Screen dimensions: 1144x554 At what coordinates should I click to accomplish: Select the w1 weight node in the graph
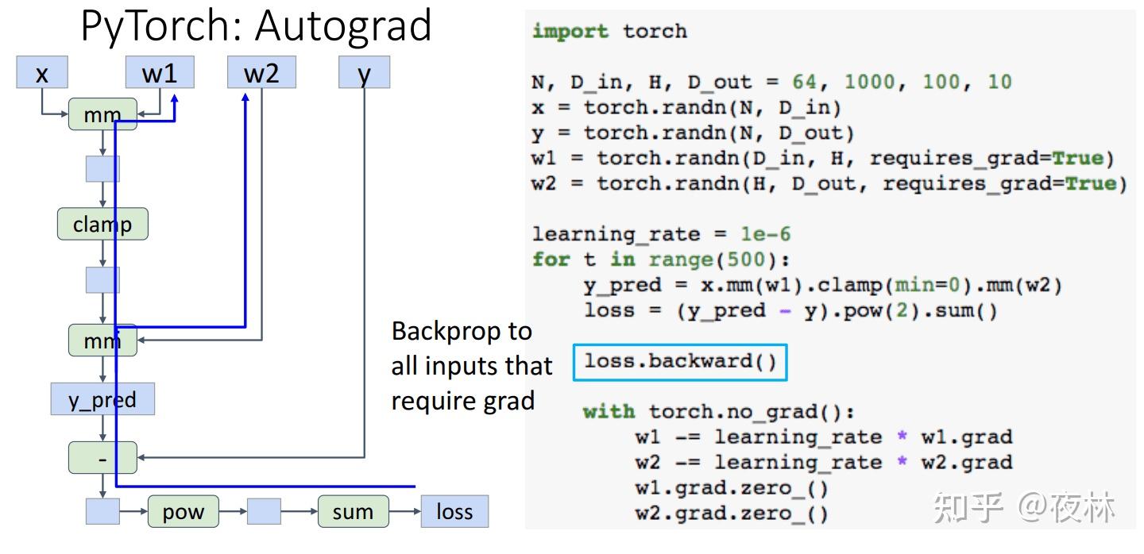click(x=160, y=73)
